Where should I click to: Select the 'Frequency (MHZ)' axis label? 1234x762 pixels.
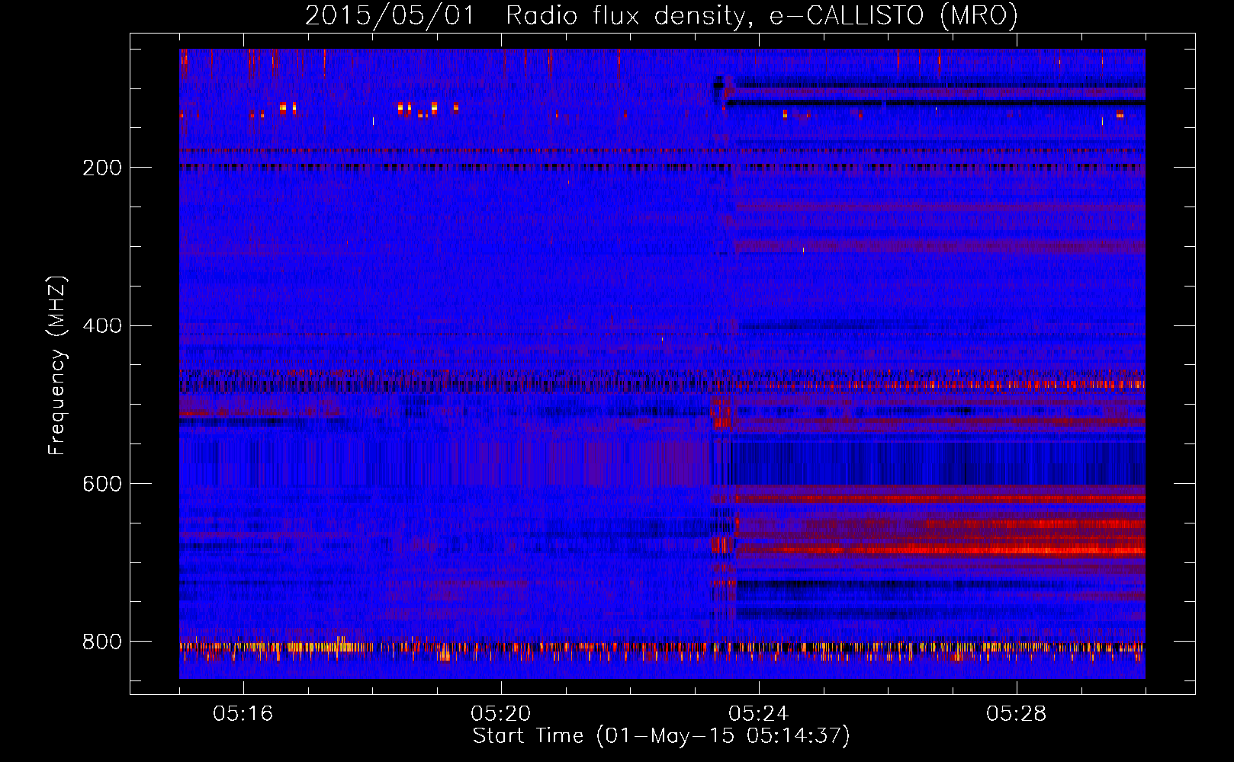[x=57, y=365]
